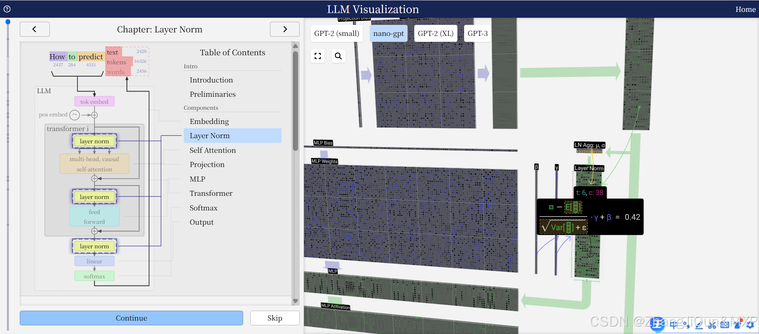Click the Layer Norm label in 3D view
759x334 pixels.
click(589, 168)
